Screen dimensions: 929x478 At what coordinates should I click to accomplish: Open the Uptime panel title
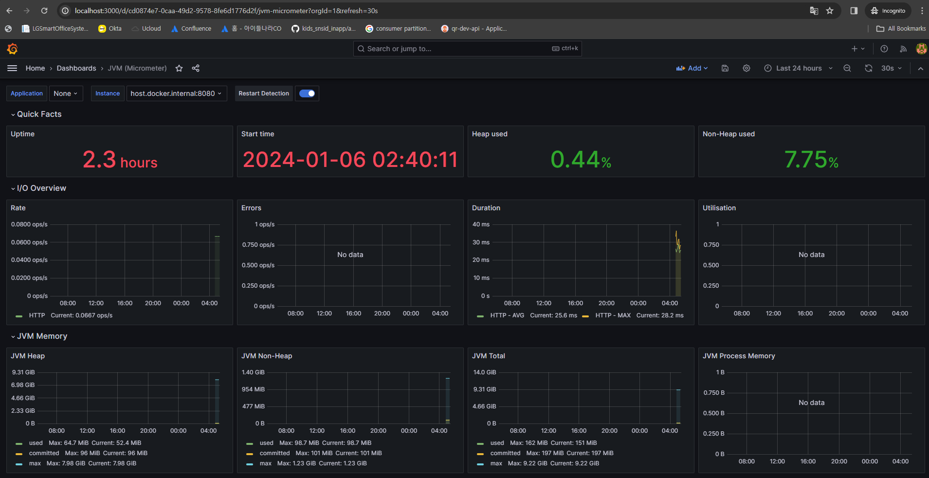[23, 134]
